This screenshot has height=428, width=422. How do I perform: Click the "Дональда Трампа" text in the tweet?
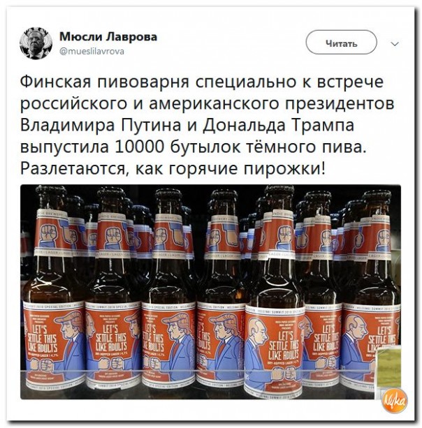(x=278, y=126)
